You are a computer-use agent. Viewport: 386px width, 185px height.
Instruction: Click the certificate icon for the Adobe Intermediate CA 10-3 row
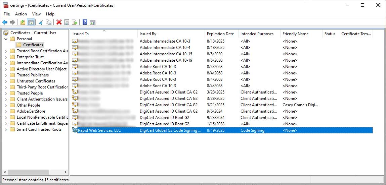point(75,41)
